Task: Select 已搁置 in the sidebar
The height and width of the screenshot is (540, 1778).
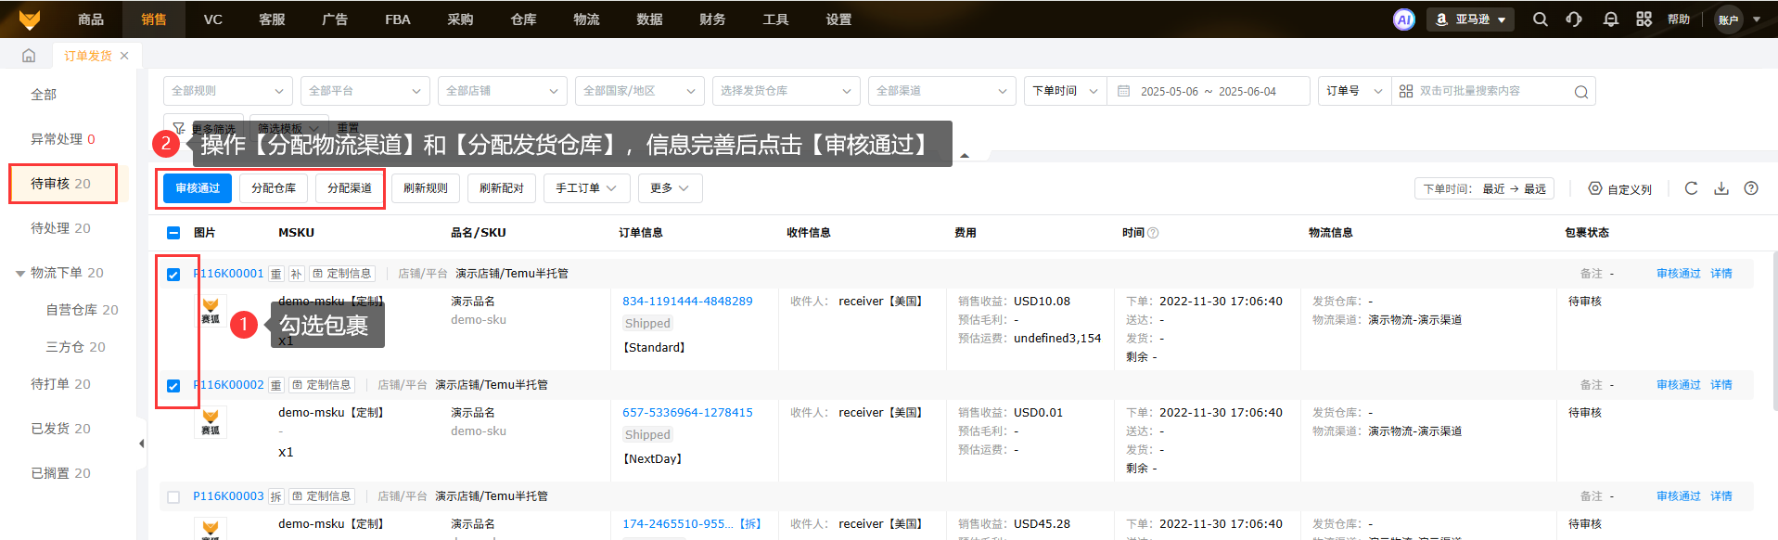Action: point(60,473)
